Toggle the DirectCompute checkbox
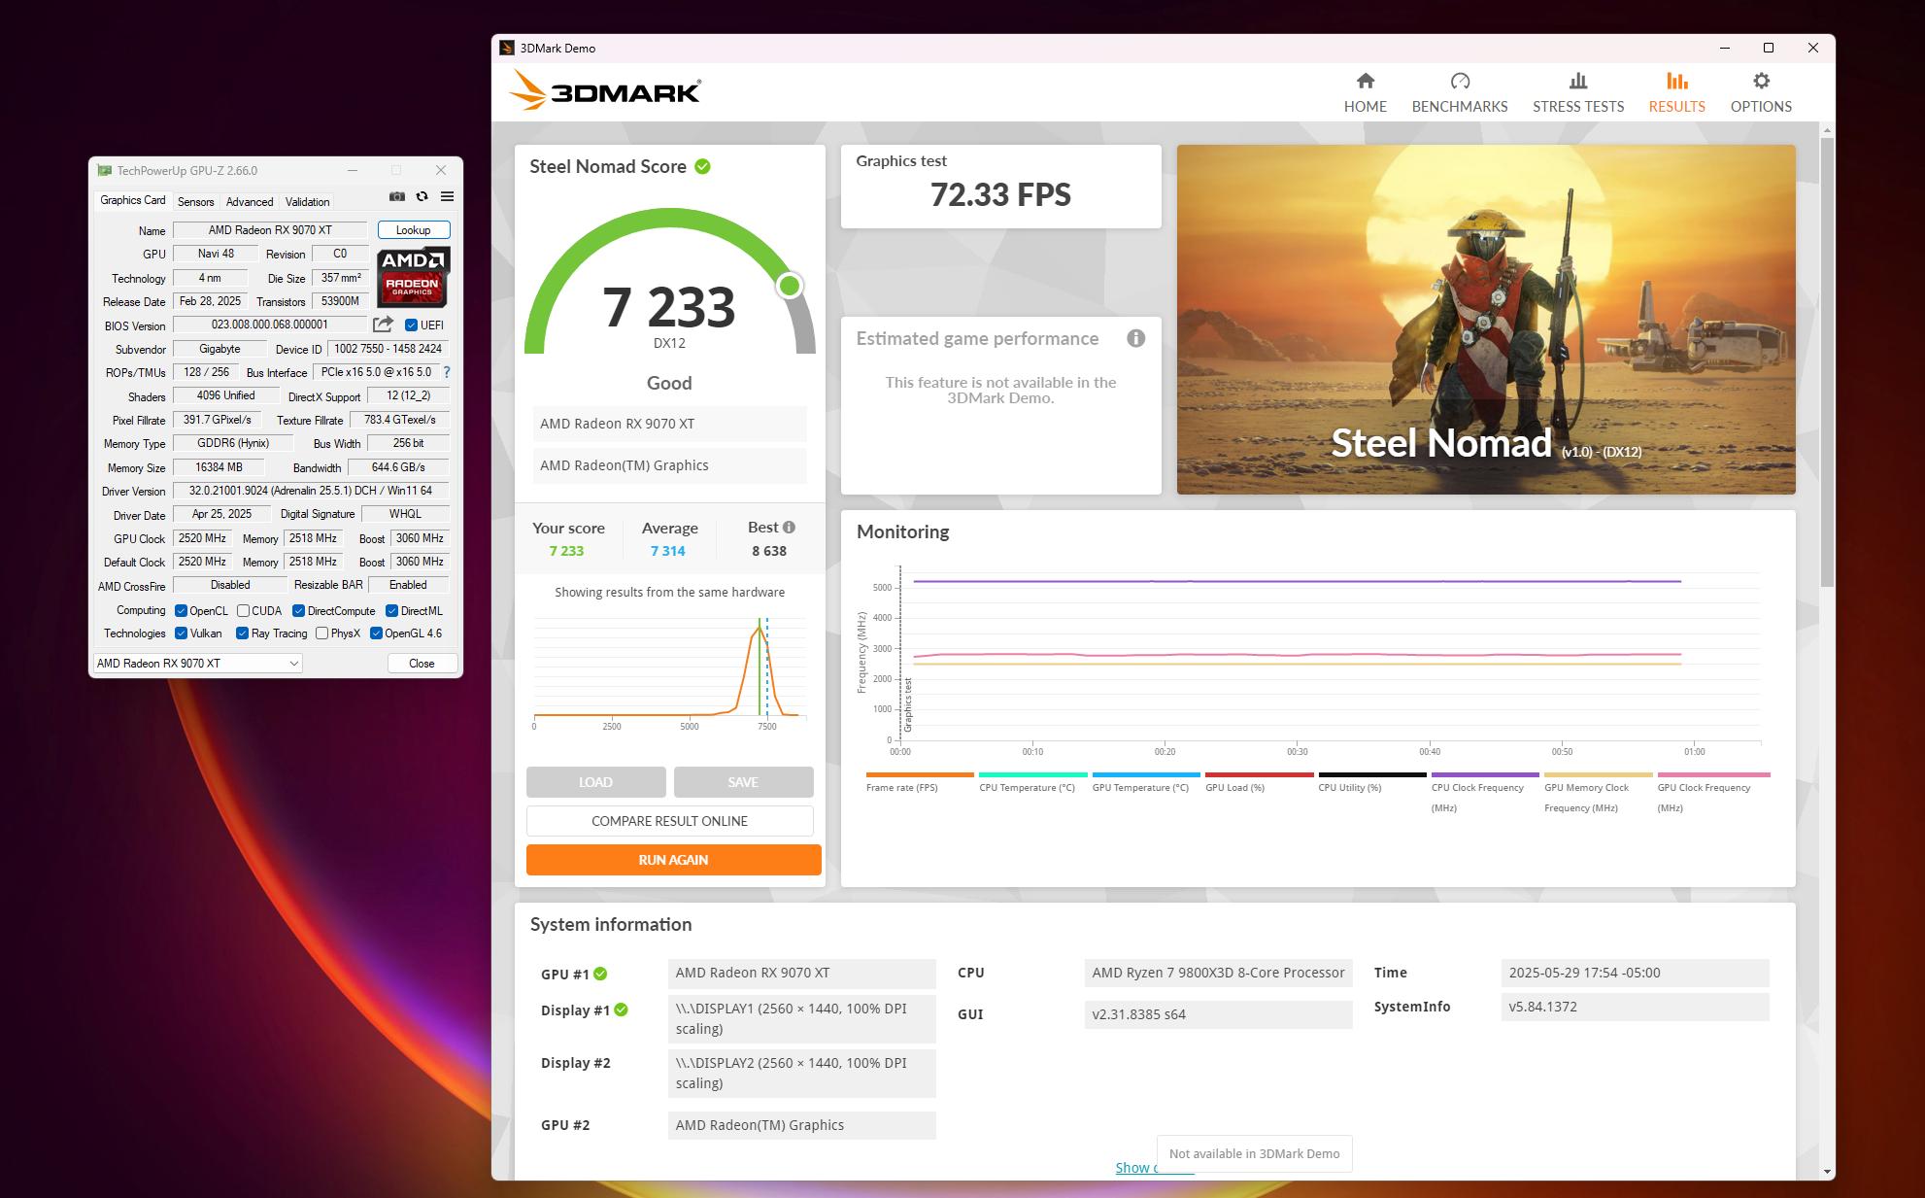The height and width of the screenshot is (1198, 1925). tap(298, 611)
